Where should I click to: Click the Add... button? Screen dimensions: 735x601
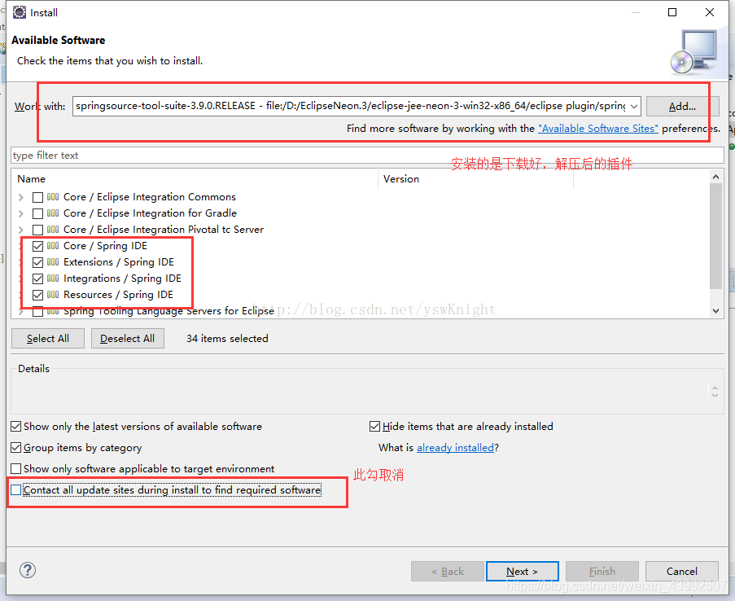682,107
